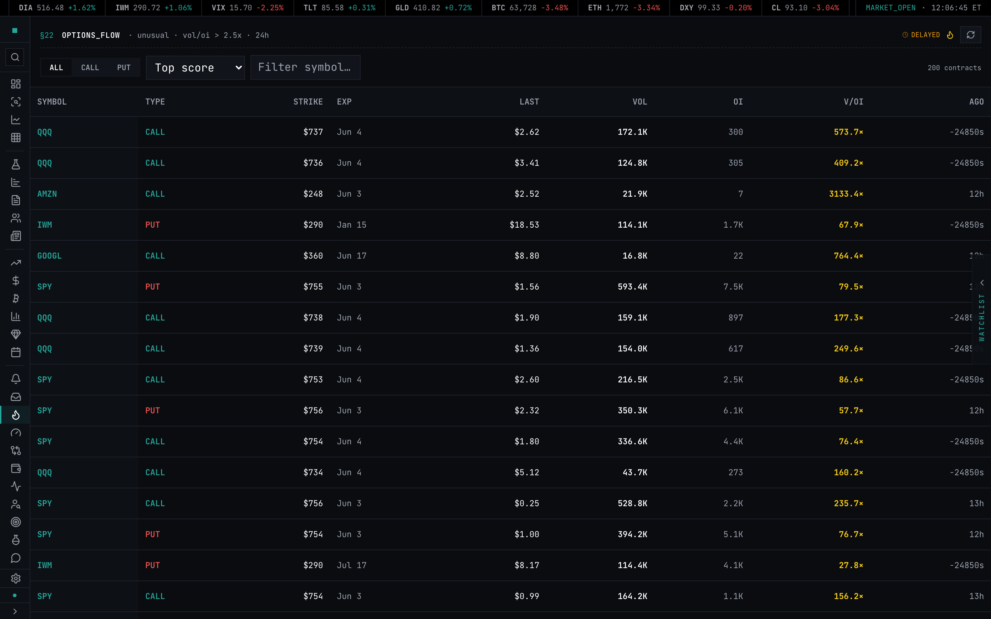Click the IWM Jan 15 put symbol
The height and width of the screenshot is (619, 991).
(45, 225)
